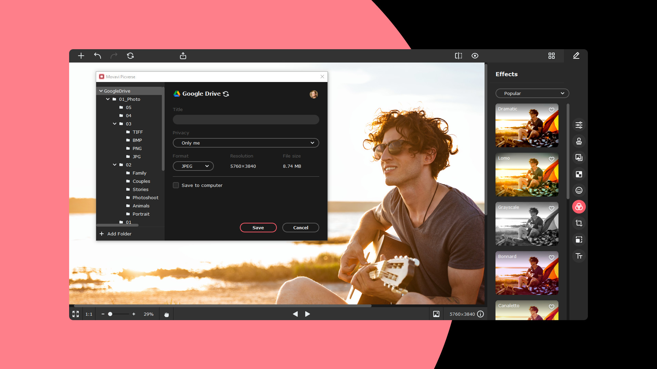Open the Adjustments panel

pyautogui.click(x=579, y=125)
